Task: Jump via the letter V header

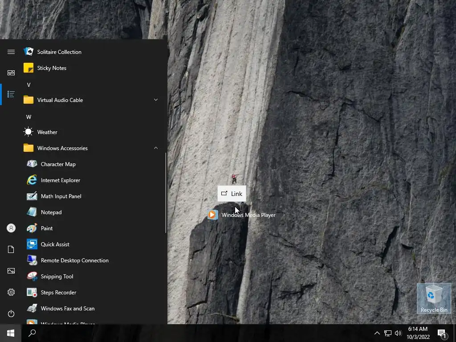Action: click(x=28, y=85)
